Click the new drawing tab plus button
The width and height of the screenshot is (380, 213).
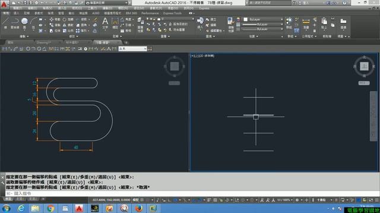(x=126, y=43)
